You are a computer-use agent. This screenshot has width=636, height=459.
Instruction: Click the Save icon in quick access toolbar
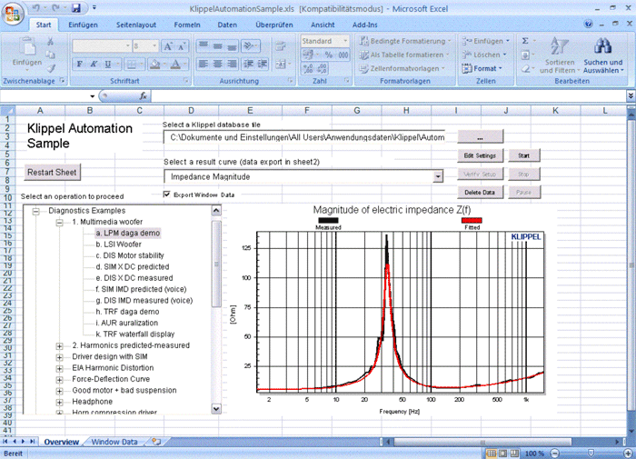[75, 7]
